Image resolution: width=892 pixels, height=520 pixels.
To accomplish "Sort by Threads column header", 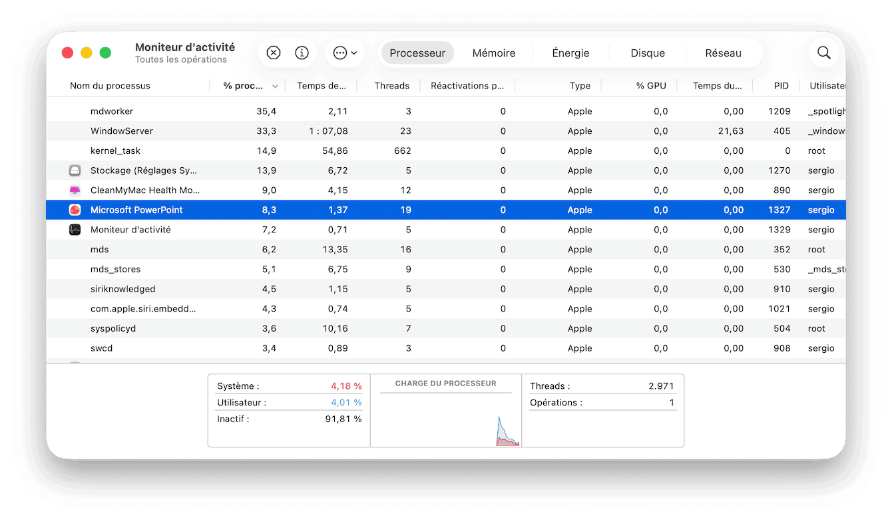I will (391, 85).
